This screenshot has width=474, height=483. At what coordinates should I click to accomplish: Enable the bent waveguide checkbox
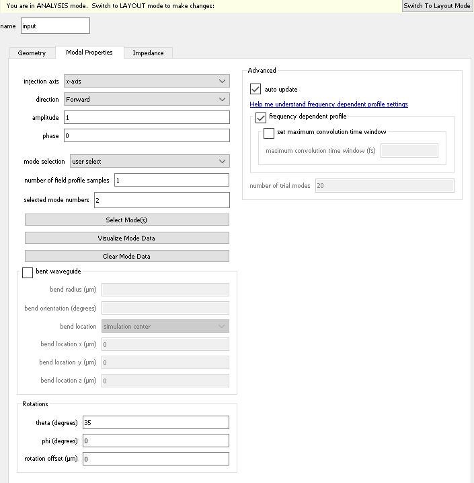click(x=28, y=273)
